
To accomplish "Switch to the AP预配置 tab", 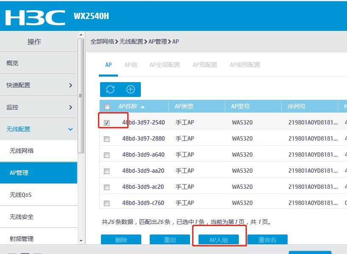I will (x=205, y=65).
